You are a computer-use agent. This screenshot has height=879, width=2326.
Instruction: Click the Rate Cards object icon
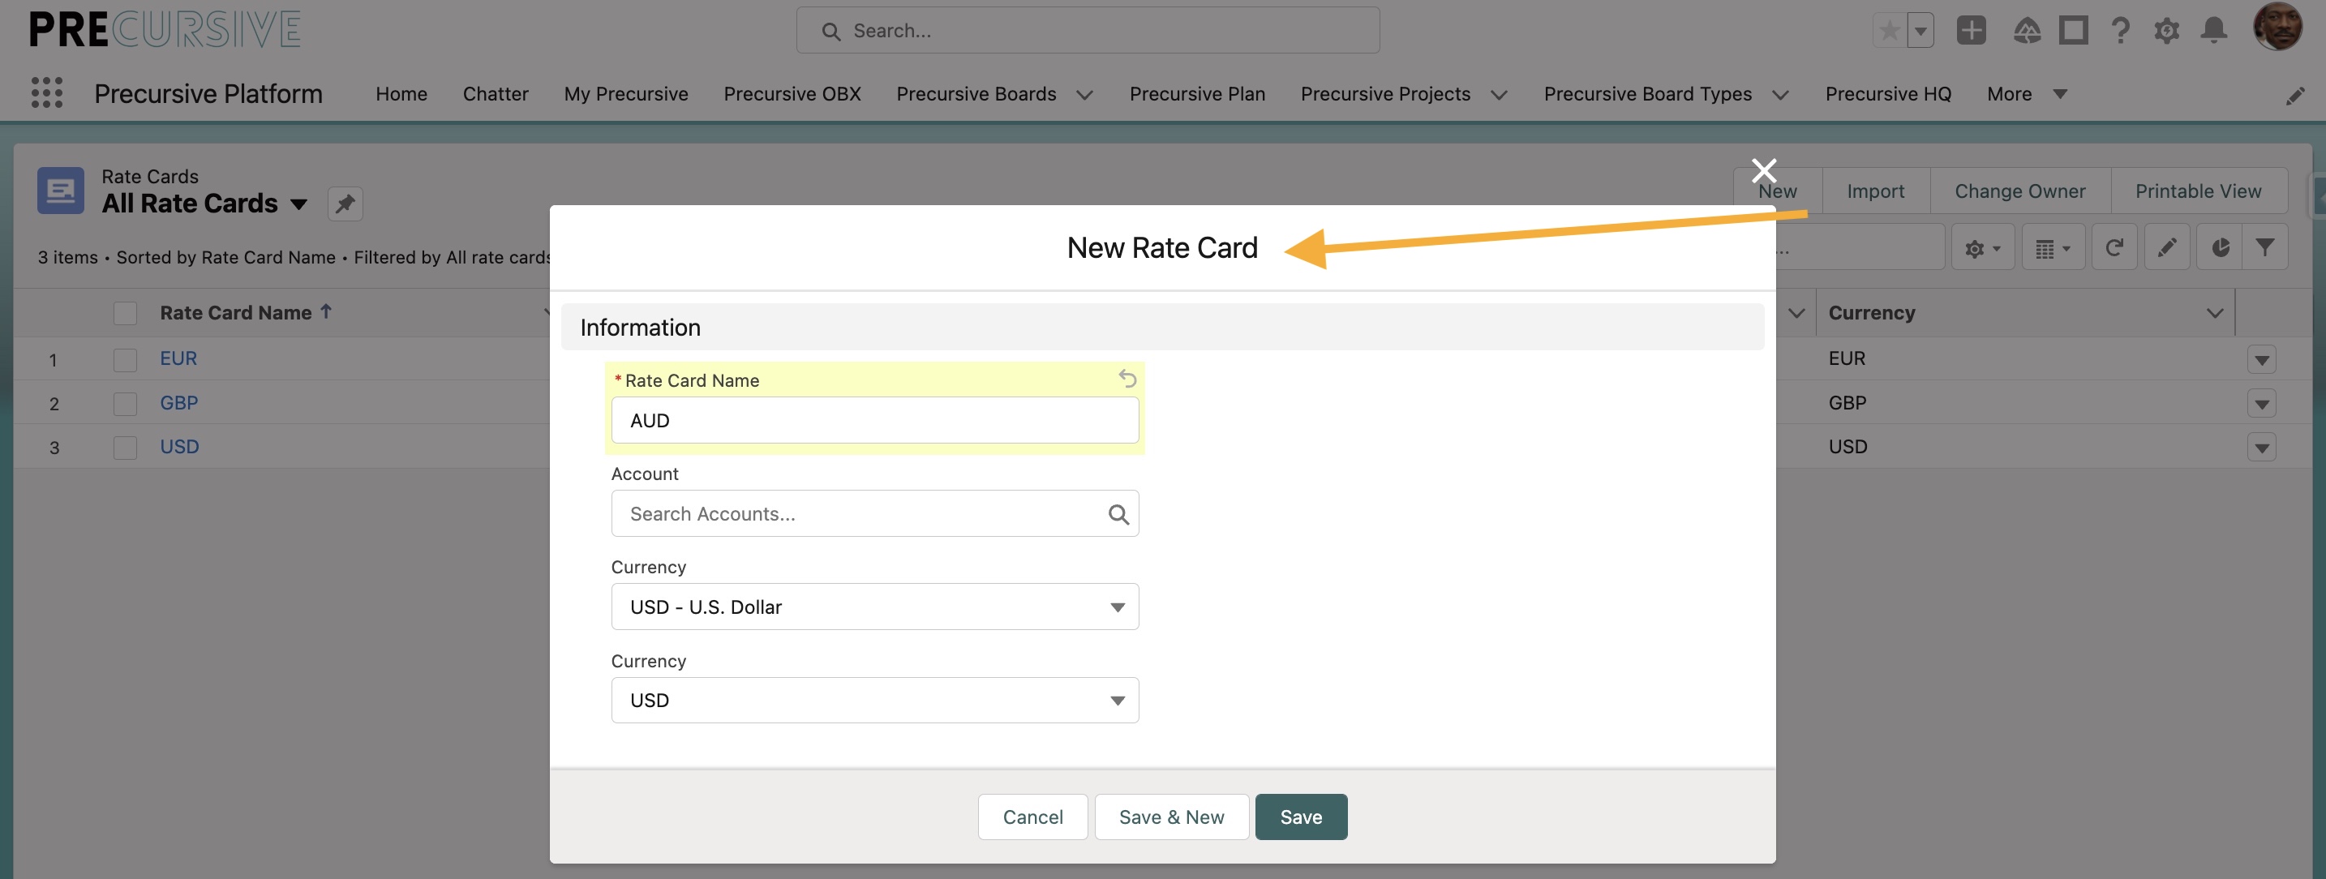click(61, 191)
